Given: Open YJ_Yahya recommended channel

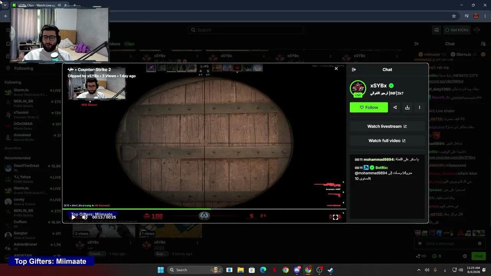Looking at the screenshot, I should 33,179.
